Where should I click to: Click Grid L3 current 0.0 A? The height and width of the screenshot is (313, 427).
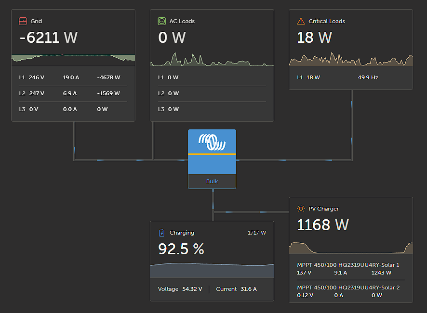[70, 109]
